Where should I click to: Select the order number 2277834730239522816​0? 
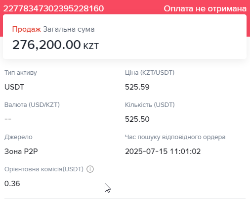point(53,8)
